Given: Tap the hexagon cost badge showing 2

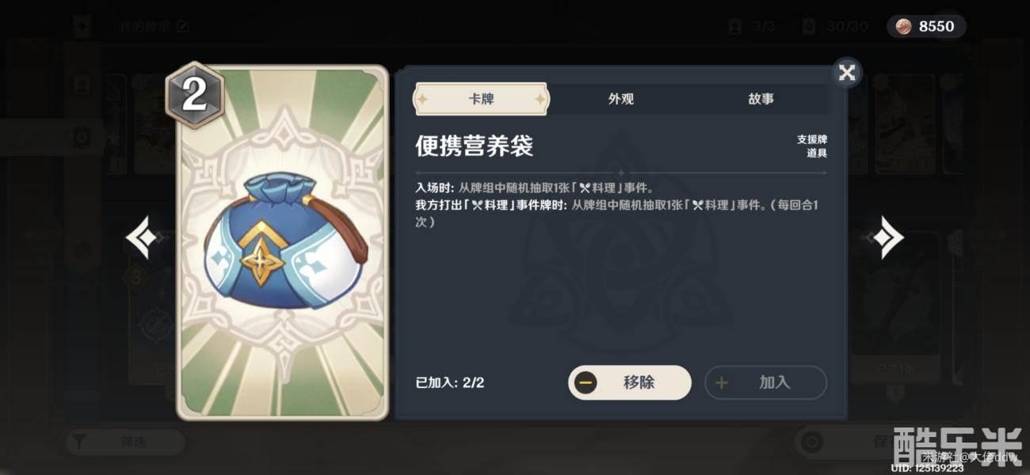Looking at the screenshot, I should pos(194,95).
